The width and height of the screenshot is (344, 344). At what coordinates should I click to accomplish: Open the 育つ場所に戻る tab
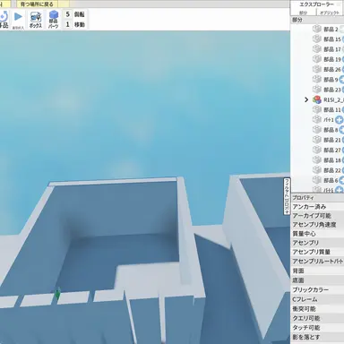coord(37,4)
